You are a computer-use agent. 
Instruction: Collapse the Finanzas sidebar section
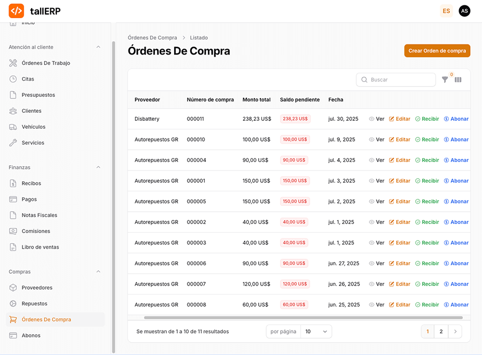point(98,167)
